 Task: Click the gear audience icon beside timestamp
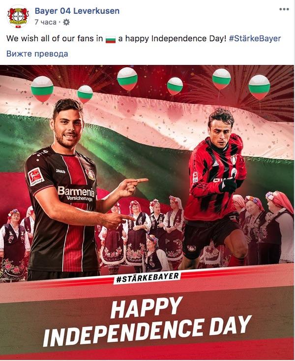tap(66, 22)
